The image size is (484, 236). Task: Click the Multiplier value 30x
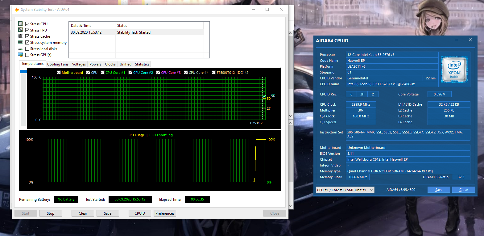pyautogui.click(x=361, y=110)
